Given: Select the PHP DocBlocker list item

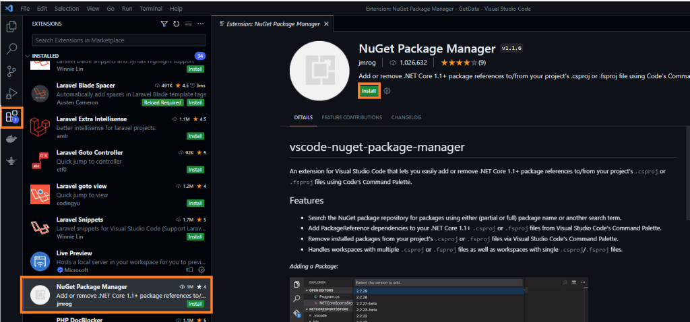Looking at the screenshot, I should pos(117,319).
